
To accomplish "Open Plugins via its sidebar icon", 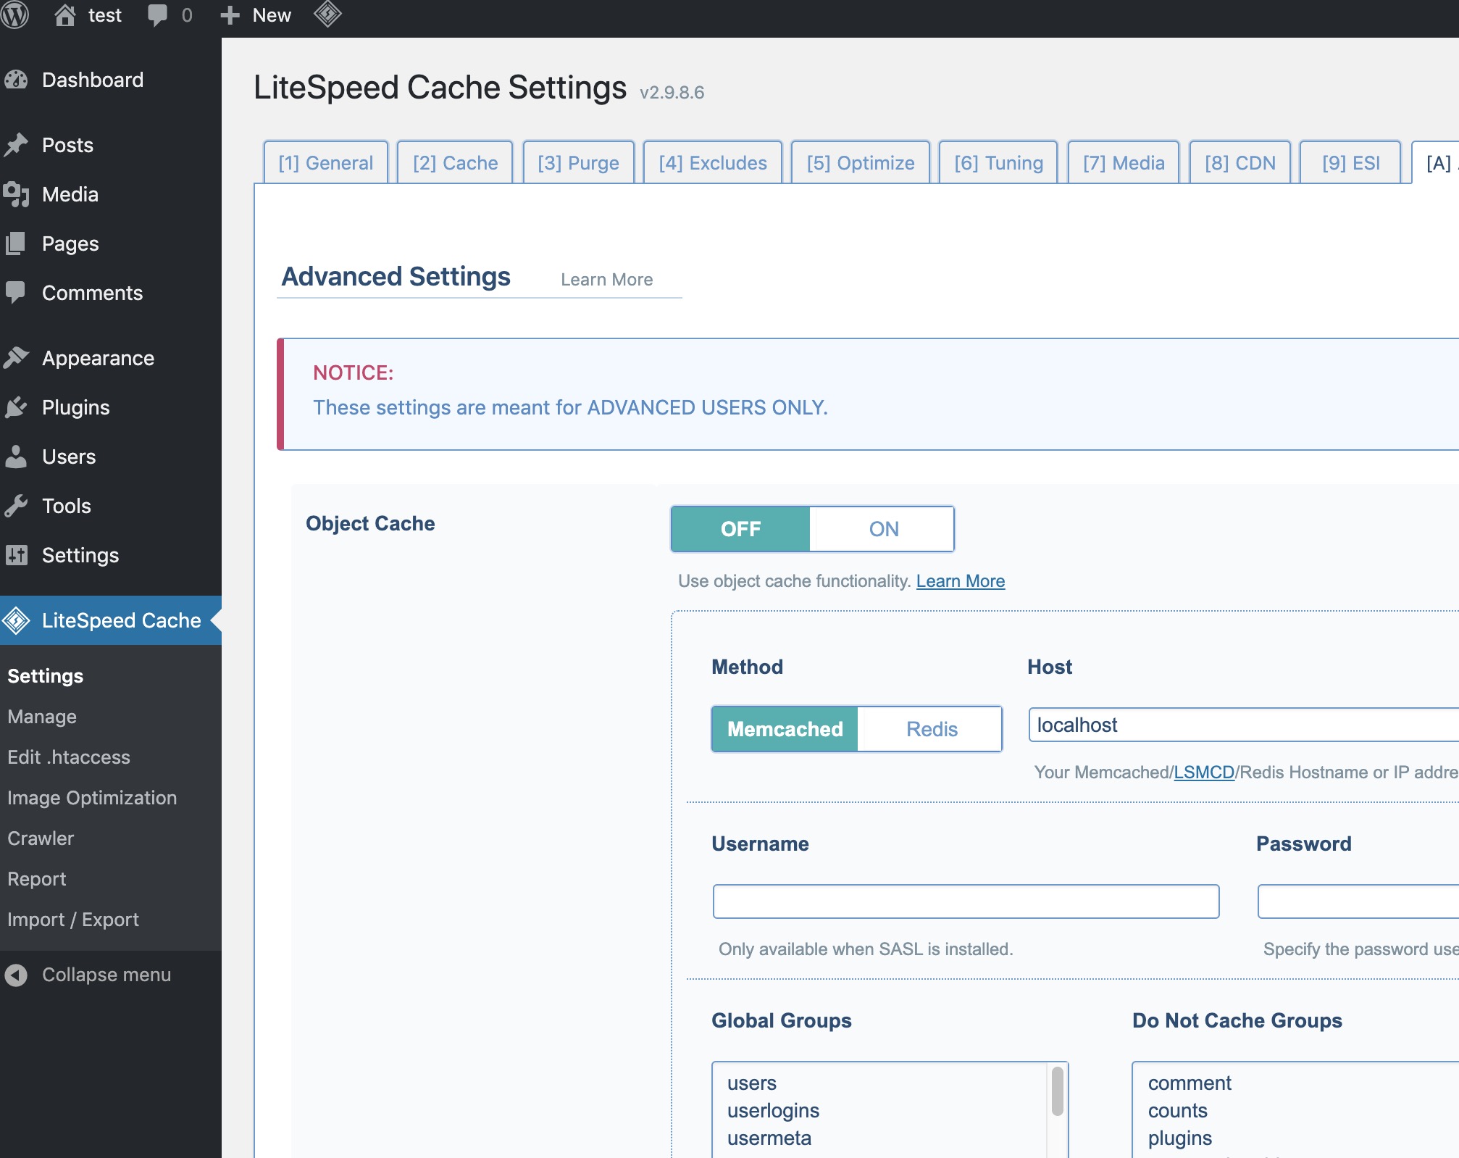I will pyautogui.click(x=17, y=407).
